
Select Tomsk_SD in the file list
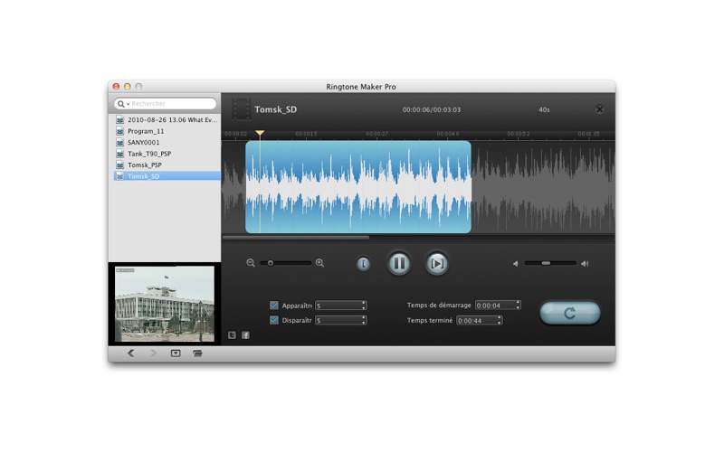(x=167, y=176)
